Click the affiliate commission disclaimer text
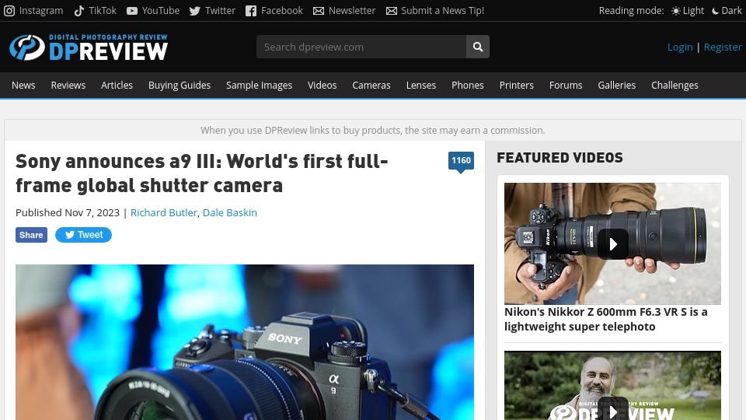Image resolution: width=746 pixels, height=420 pixels. (372, 130)
